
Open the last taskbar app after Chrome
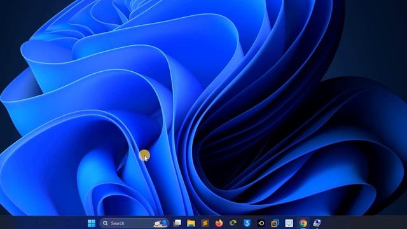(x=317, y=223)
